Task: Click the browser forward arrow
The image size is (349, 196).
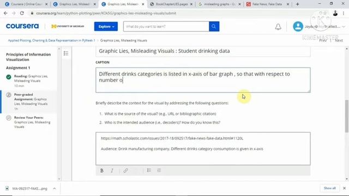Action: click(x=14, y=13)
